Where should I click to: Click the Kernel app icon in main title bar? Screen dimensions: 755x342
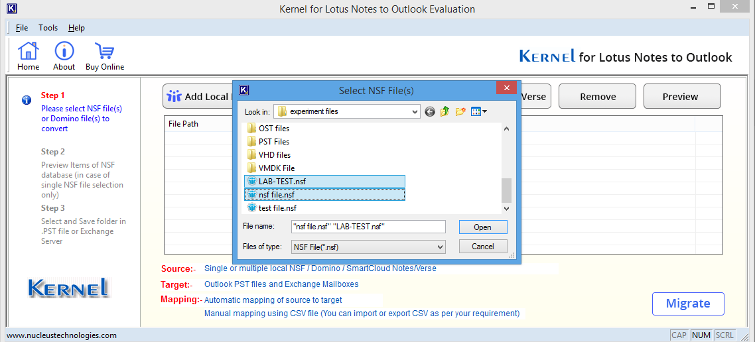pyautogui.click(x=13, y=9)
